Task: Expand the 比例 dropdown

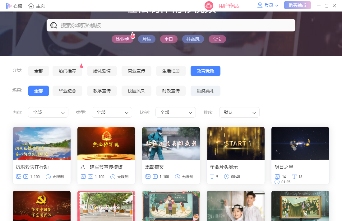Action: point(175,112)
